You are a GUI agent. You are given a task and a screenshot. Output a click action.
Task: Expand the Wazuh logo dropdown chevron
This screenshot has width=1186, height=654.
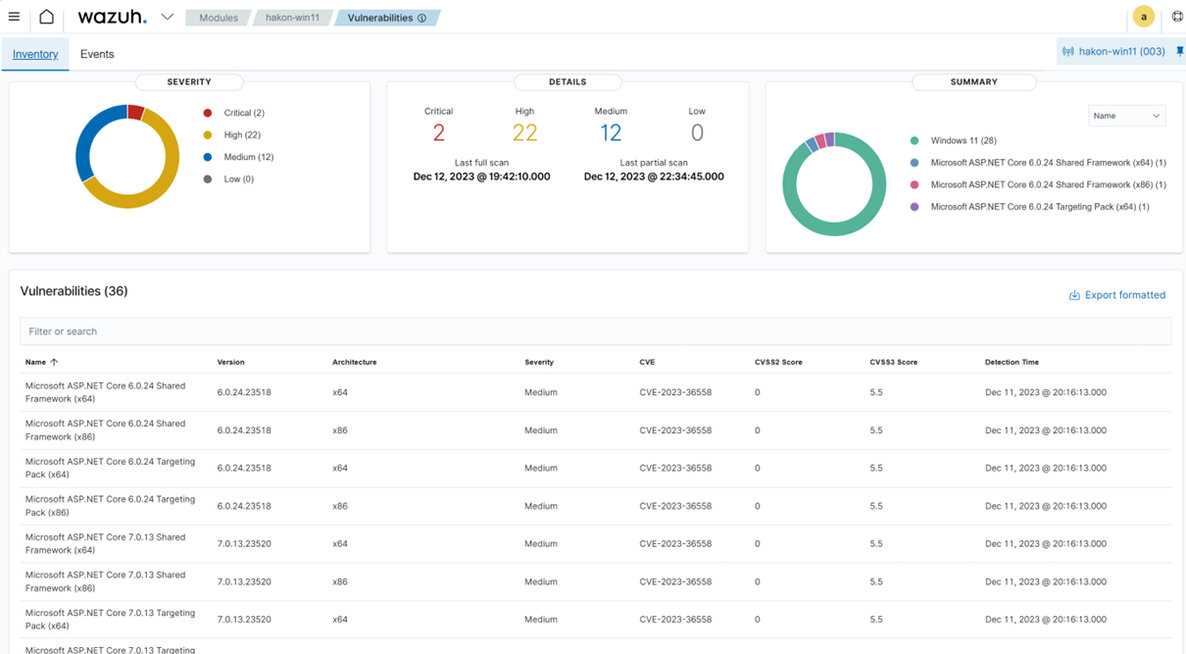[167, 17]
